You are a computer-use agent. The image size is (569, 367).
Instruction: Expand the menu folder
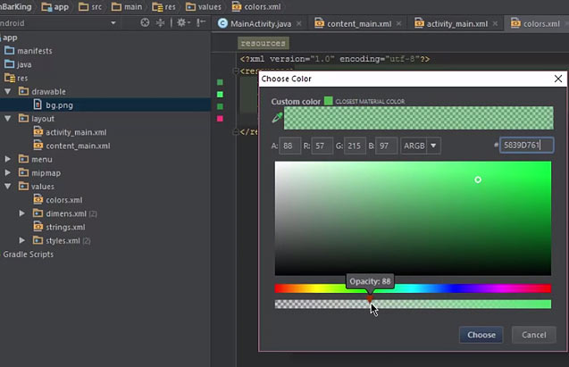pyautogui.click(x=8, y=159)
